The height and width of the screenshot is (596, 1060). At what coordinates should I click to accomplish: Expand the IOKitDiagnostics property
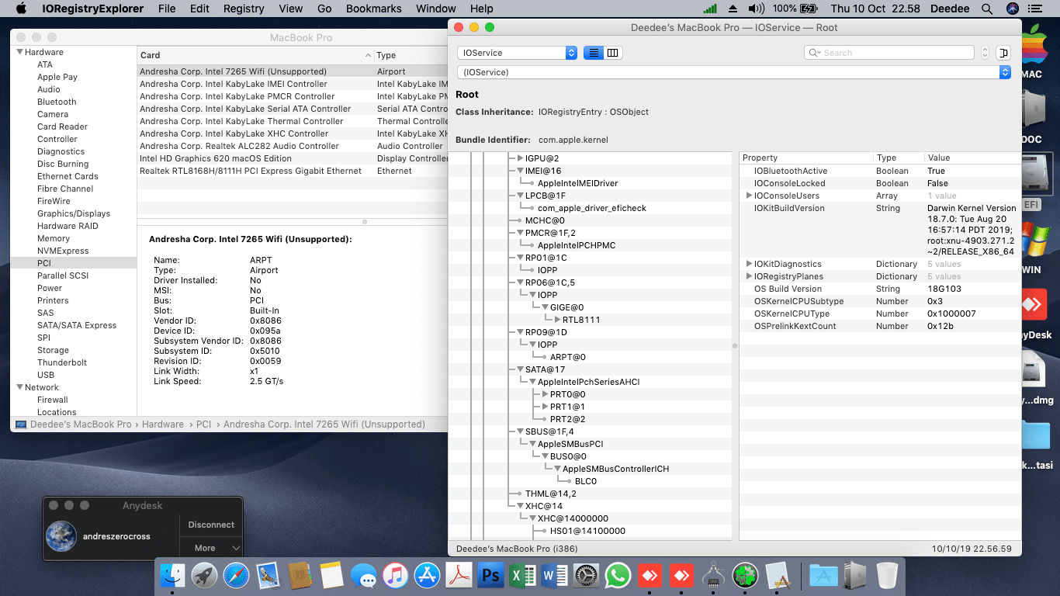click(x=749, y=264)
